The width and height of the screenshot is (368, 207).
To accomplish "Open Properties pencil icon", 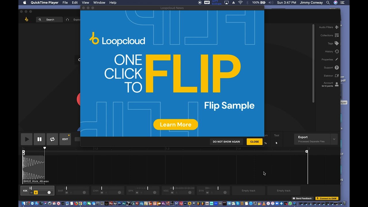I will pos(337,60).
